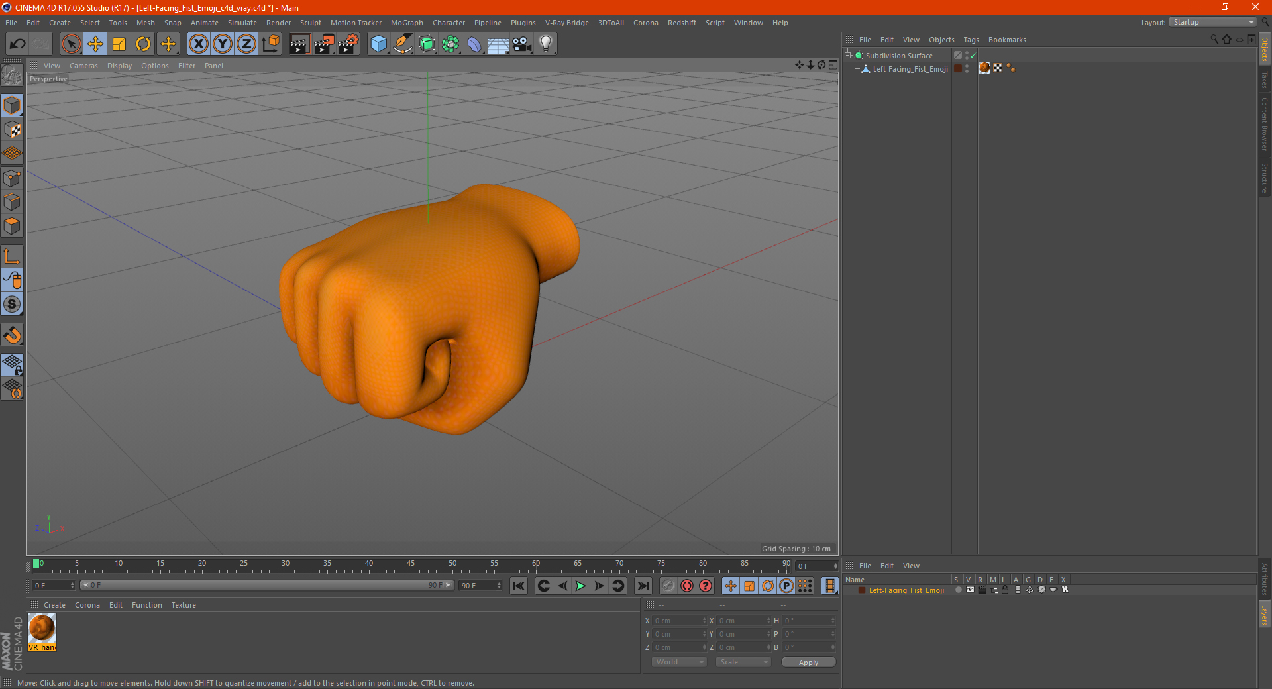Toggle X axis lock

198,44
